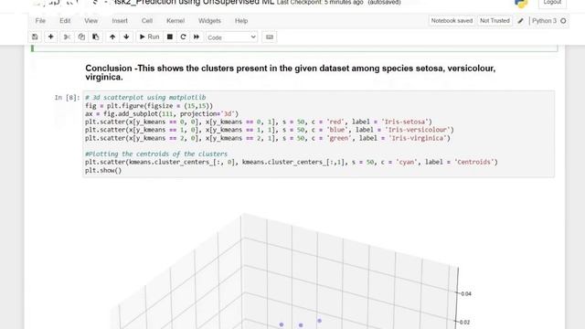Click the line with label 'Iris-virginica'
This screenshot has width=585, height=329.
tap(268, 138)
